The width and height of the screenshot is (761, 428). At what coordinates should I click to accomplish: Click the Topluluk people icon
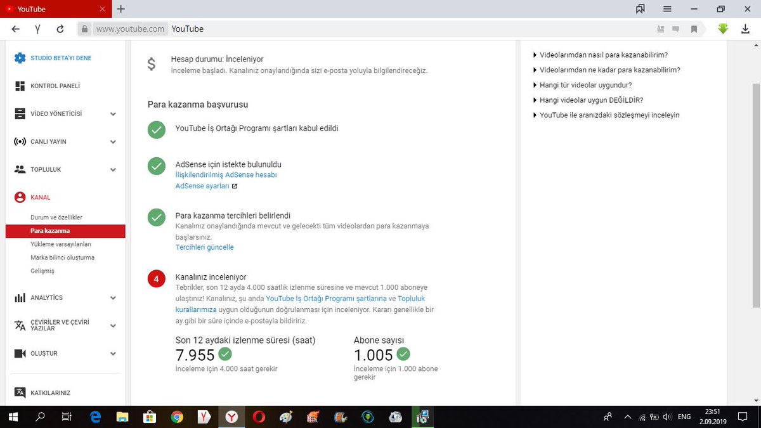20,169
